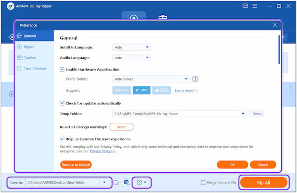Screen dimensions: 297x193
Task: Open the Subtitle Language dropdown
Action: pyautogui.click(x=131, y=47)
